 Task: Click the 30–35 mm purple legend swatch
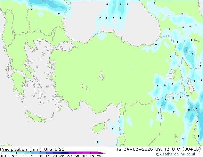[x=72, y=153]
